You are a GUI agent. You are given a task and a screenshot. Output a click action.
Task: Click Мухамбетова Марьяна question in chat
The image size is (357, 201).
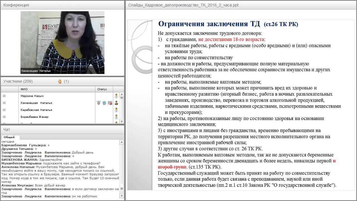[x=51, y=164]
